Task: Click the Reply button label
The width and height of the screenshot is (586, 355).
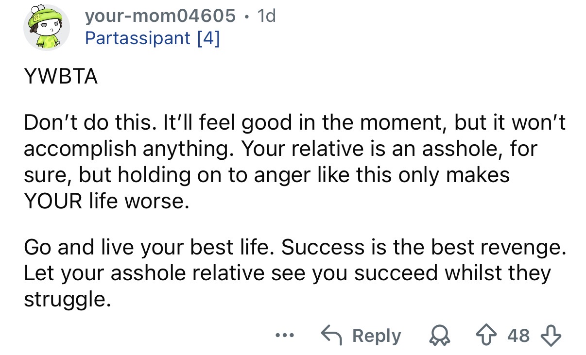Action: pyautogui.click(x=377, y=336)
